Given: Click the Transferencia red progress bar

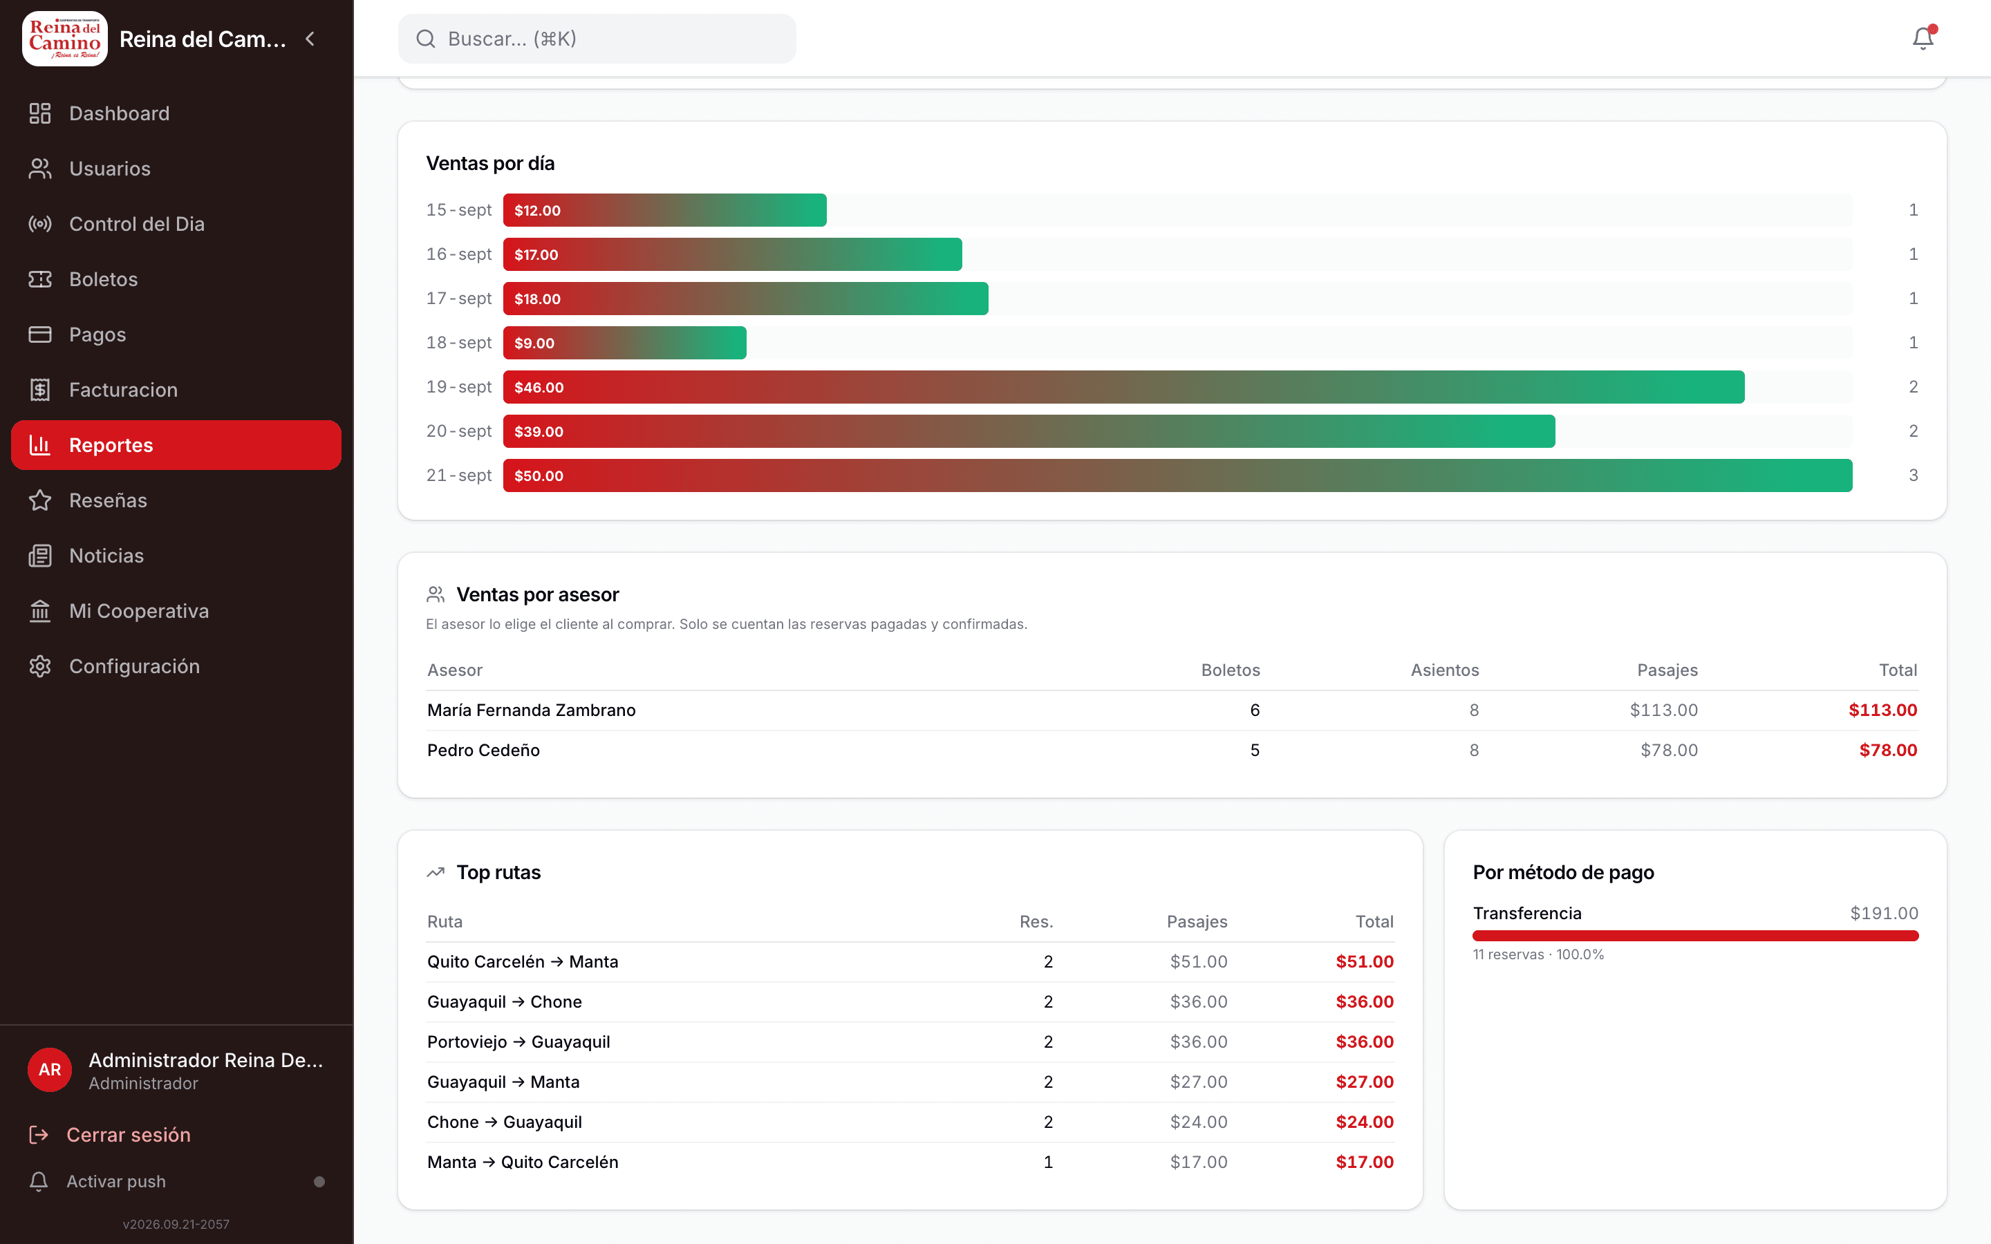Looking at the screenshot, I should click(1696, 936).
